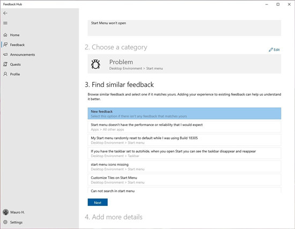
Task: Click the '3. Find similar feedback' heading
Action: coord(119,85)
